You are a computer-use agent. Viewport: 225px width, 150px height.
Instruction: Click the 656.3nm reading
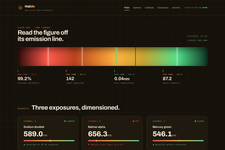click(100, 134)
